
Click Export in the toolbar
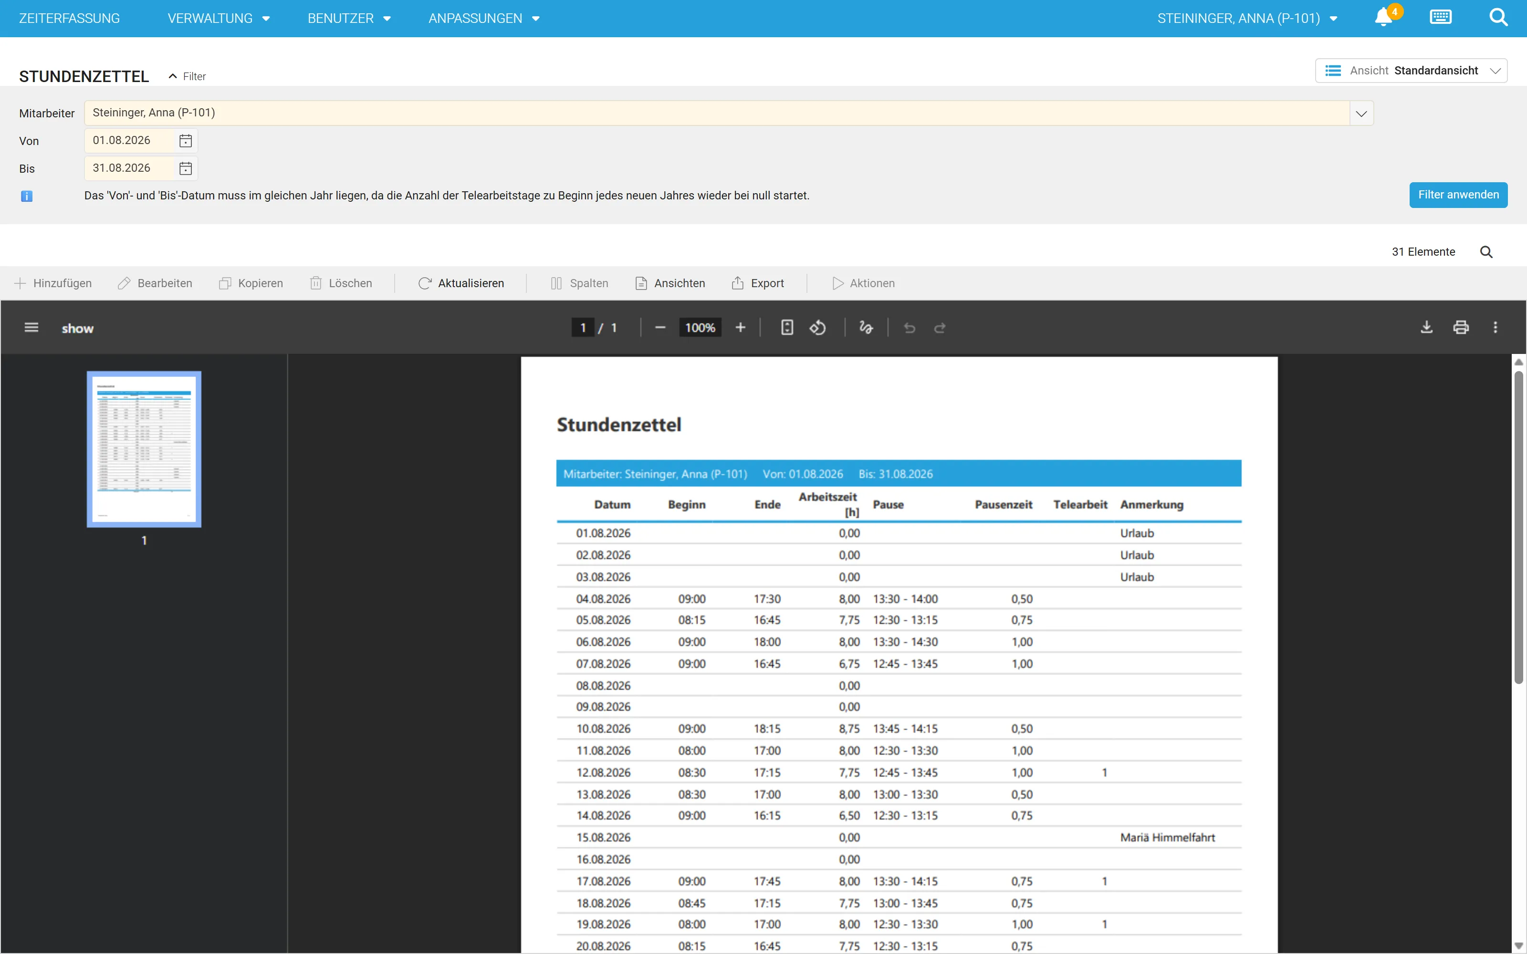pyautogui.click(x=758, y=283)
